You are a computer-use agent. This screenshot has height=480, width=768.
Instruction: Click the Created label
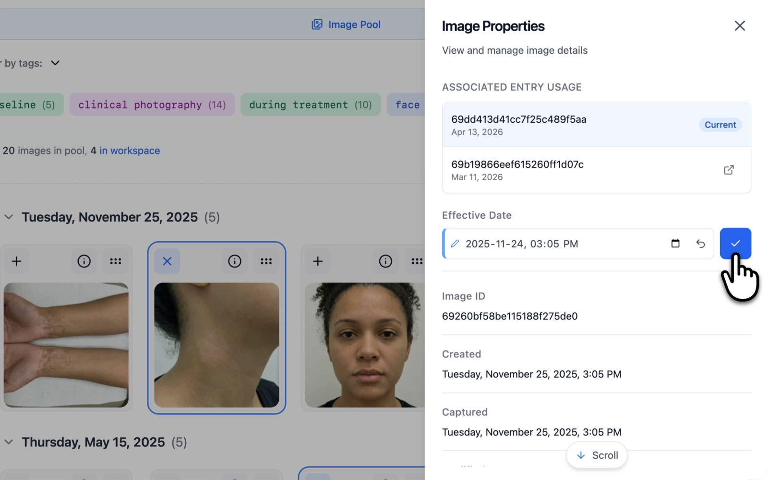point(461,354)
